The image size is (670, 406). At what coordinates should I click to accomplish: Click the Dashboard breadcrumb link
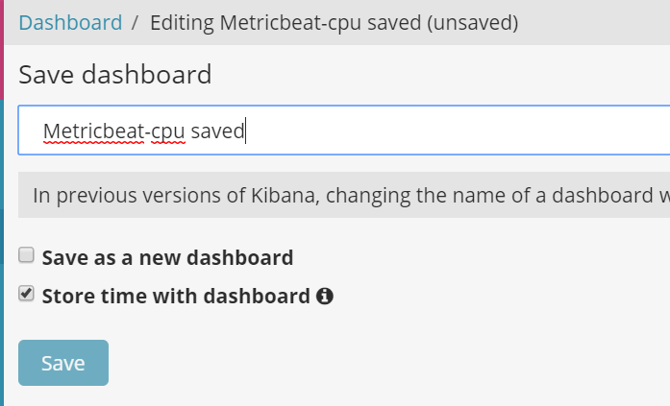tap(70, 22)
